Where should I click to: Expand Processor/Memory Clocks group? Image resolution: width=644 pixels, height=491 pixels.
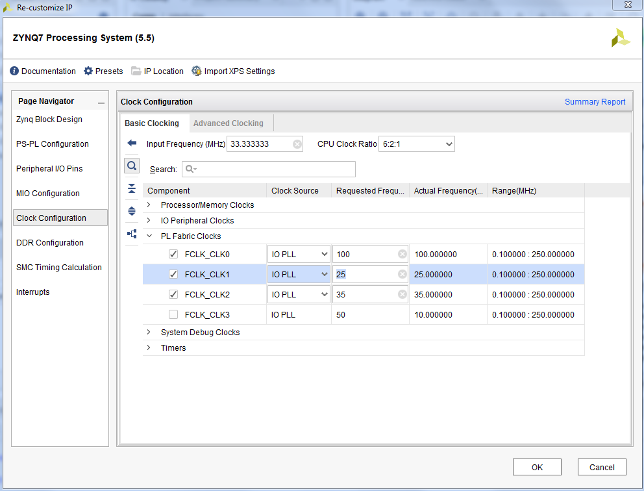tap(149, 205)
